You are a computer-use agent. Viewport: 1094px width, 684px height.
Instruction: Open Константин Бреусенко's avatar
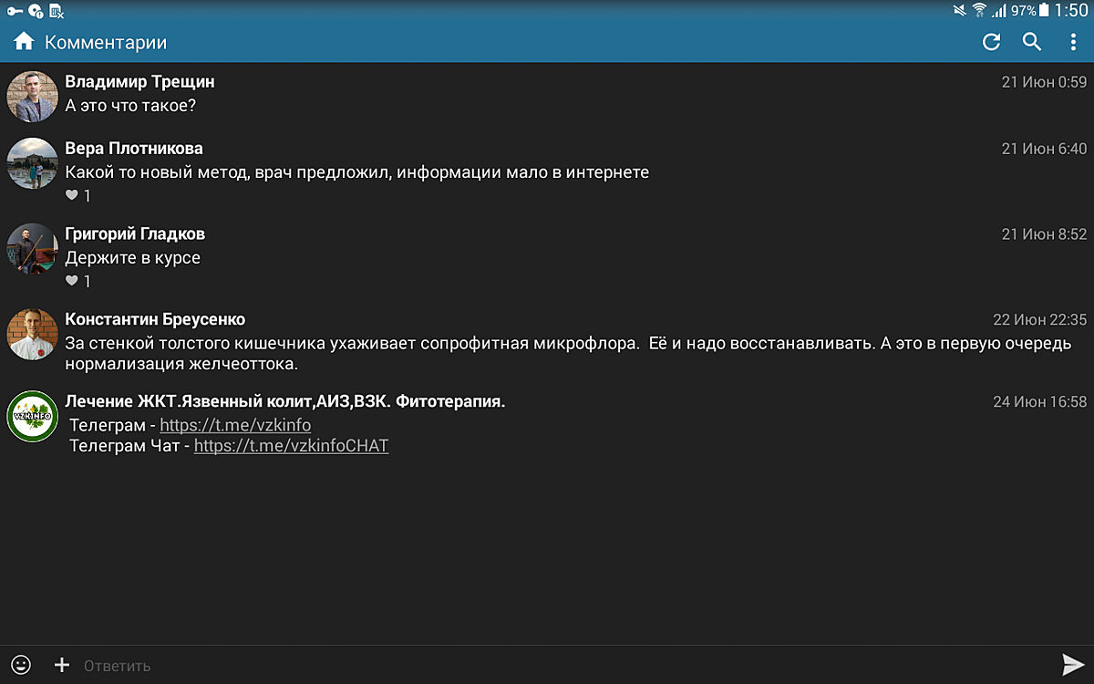(x=33, y=334)
